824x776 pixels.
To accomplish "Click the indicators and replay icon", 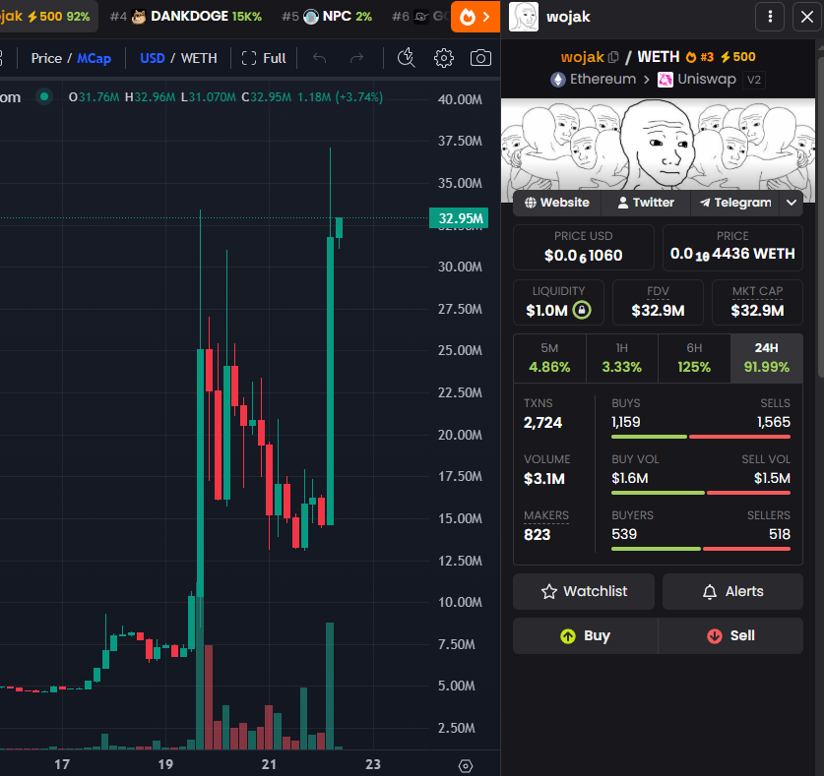I will (x=406, y=58).
